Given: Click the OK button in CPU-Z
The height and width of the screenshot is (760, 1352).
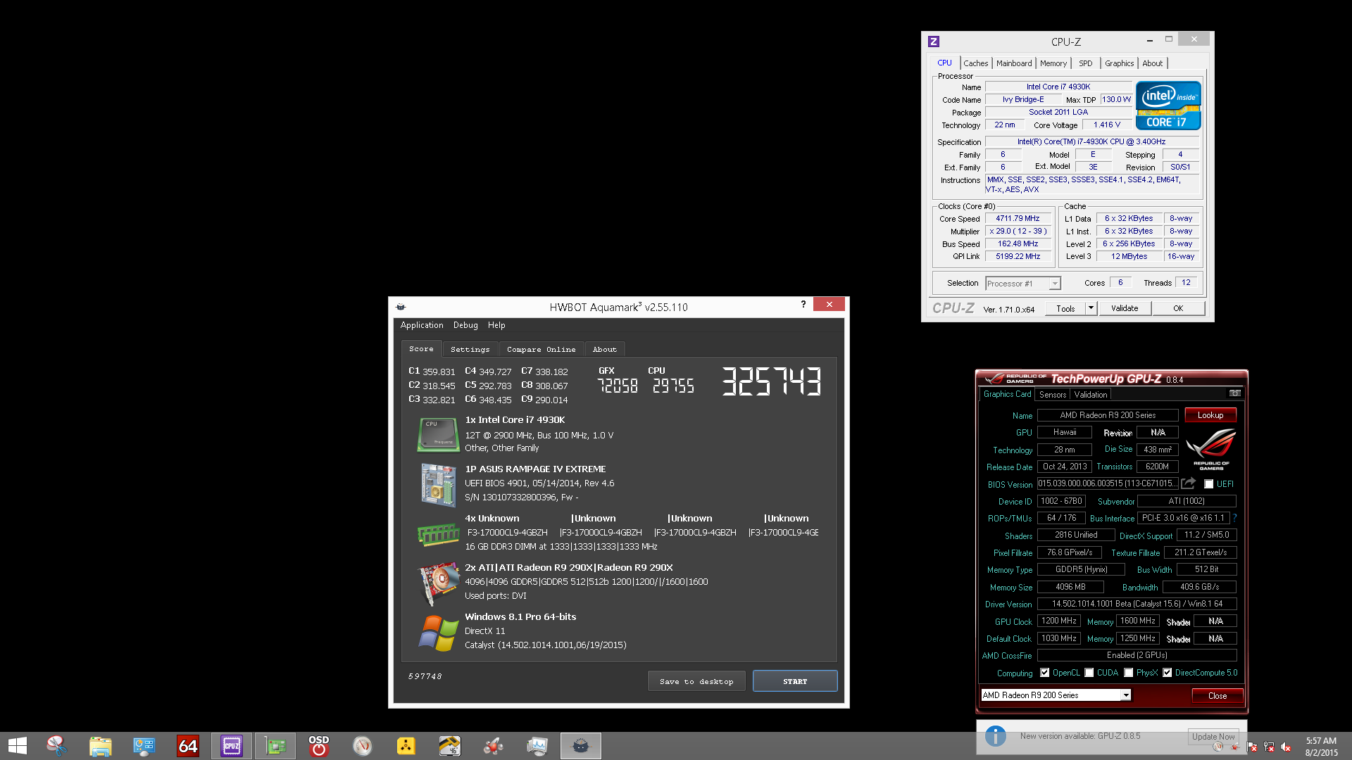Looking at the screenshot, I should pyautogui.click(x=1178, y=308).
